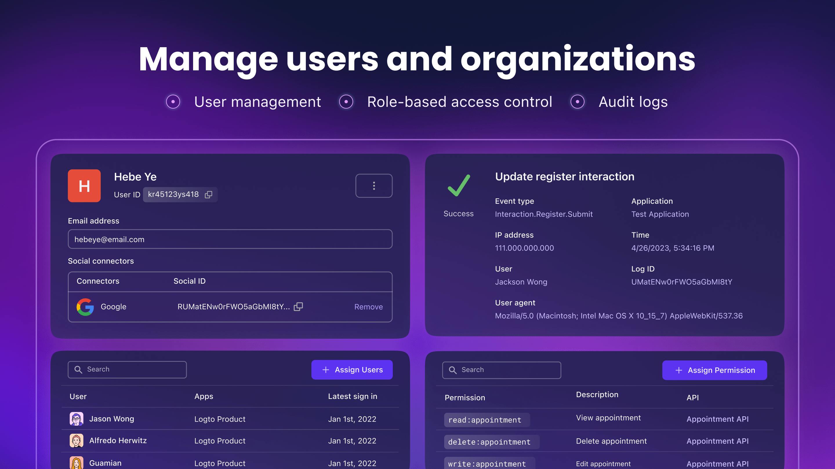Click the Assign Users button

352,370
